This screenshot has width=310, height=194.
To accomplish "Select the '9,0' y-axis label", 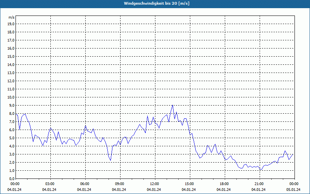I will tap(12, 105).
